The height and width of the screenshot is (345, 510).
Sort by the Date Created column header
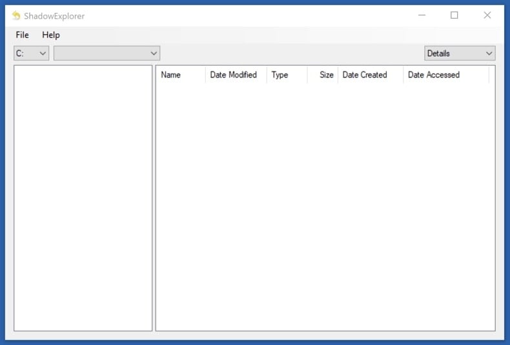click(x=371, y=75)
